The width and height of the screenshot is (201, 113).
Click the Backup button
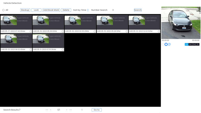point(25,10)
